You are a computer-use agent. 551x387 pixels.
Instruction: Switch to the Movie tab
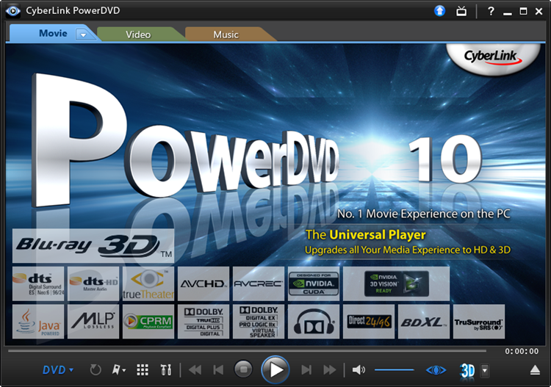click(x=53, y=33)
